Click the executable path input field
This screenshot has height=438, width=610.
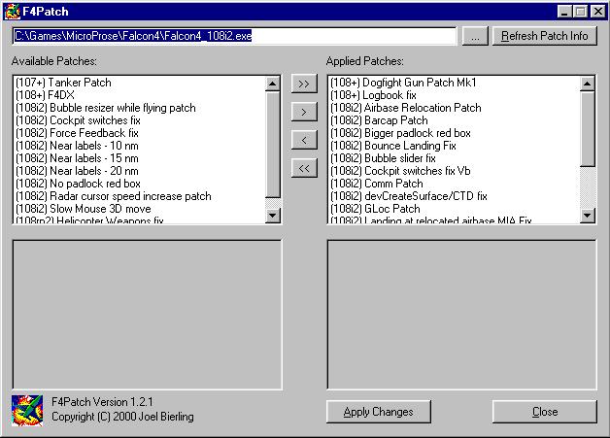(233, 36)
